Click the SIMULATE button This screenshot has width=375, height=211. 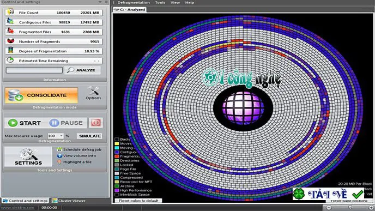coord(90,136)
